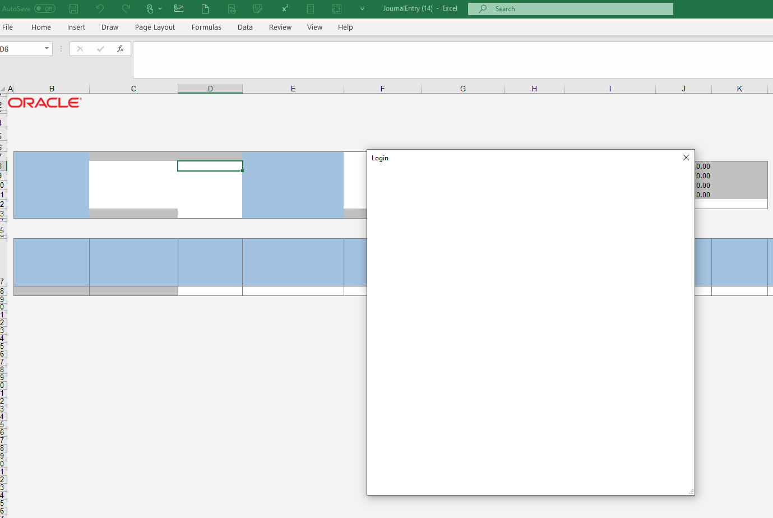Open the Insert Function (fx) dialog
The height and width of the screenshot is (518, 773).
coord(121,49)
